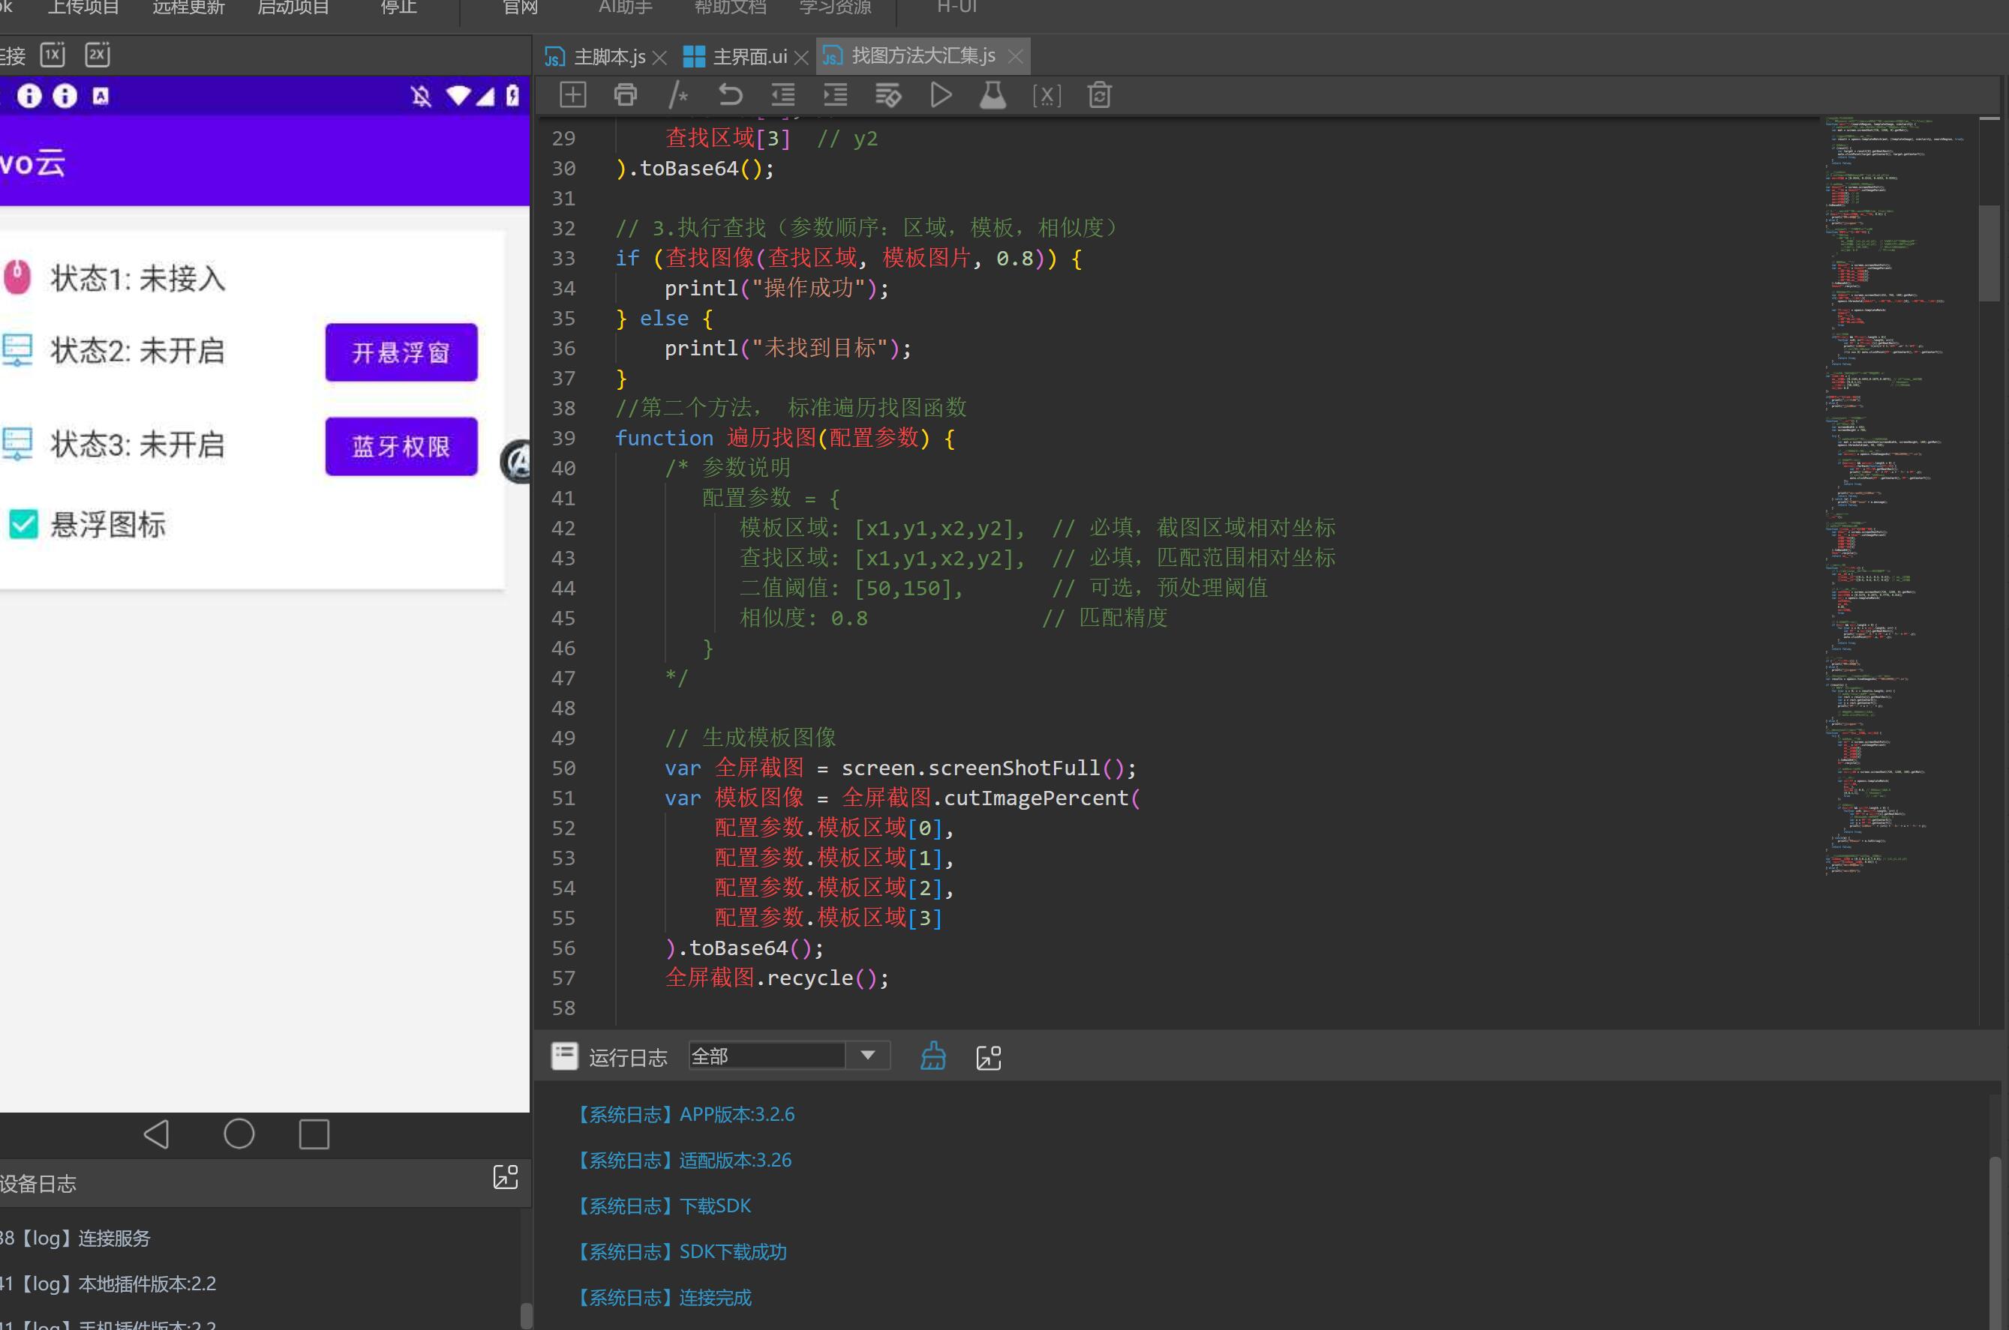Close the 主界面.ui tab
The image size is (2009, 1330).
[801, 58]
